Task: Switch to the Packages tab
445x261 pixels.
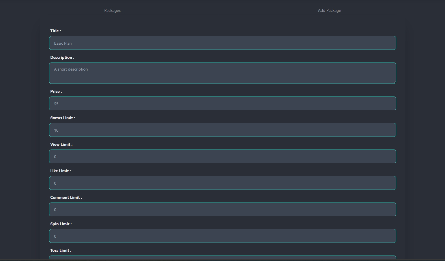Action: pyautogui.click(x=112, y=10)
